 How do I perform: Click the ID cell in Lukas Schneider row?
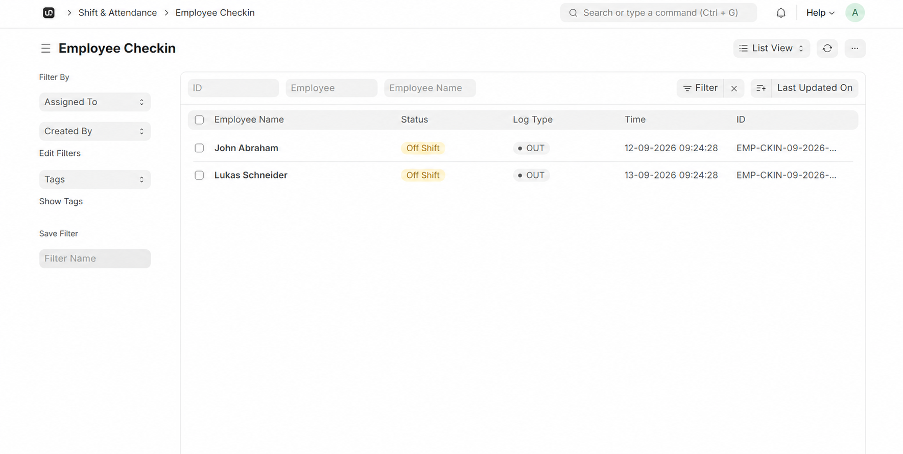click(x=787, y=175)
